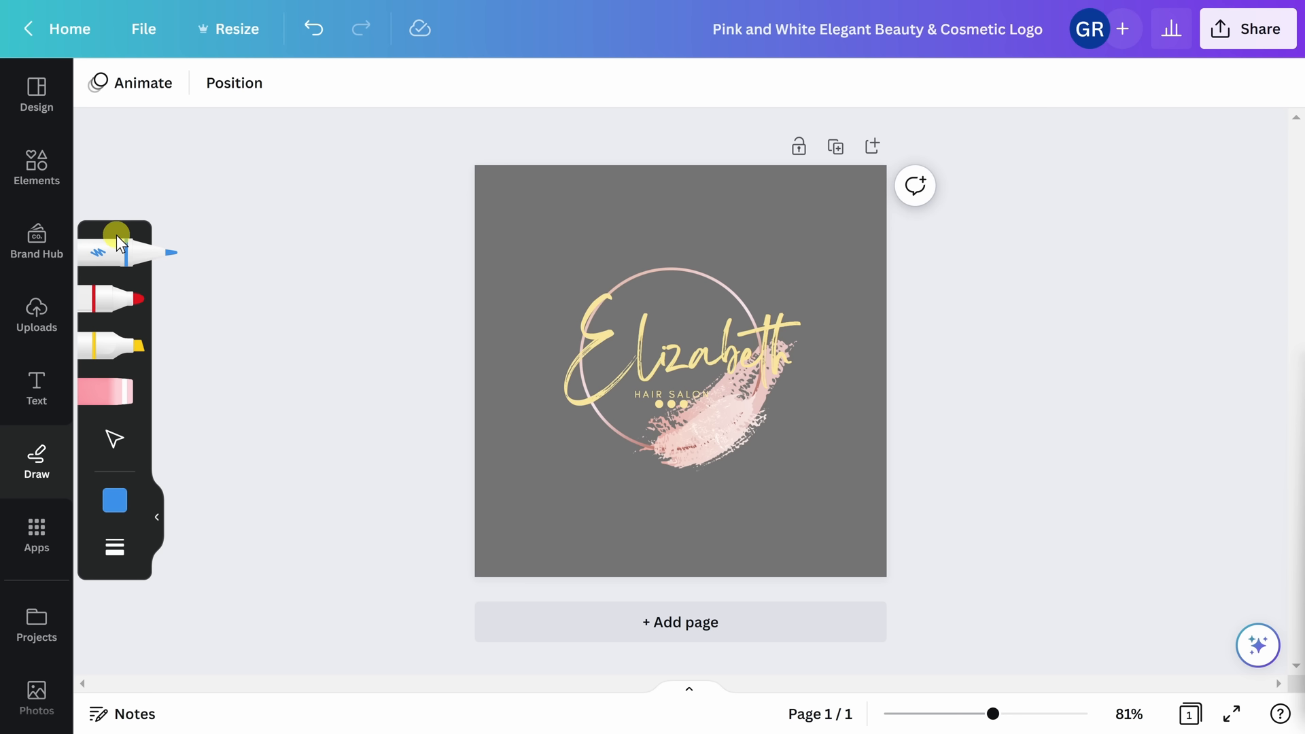Screen dimensions: 1305x734
Task: Click the Position tab
Action: (x=234, y=82)
